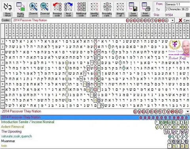
Task: Click the From field Genesis 1:1
Action: (x=178, y=4)
